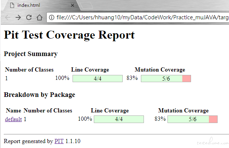
Task: Follow the PIT link in the footer
Action: click(x=59, y=141)
